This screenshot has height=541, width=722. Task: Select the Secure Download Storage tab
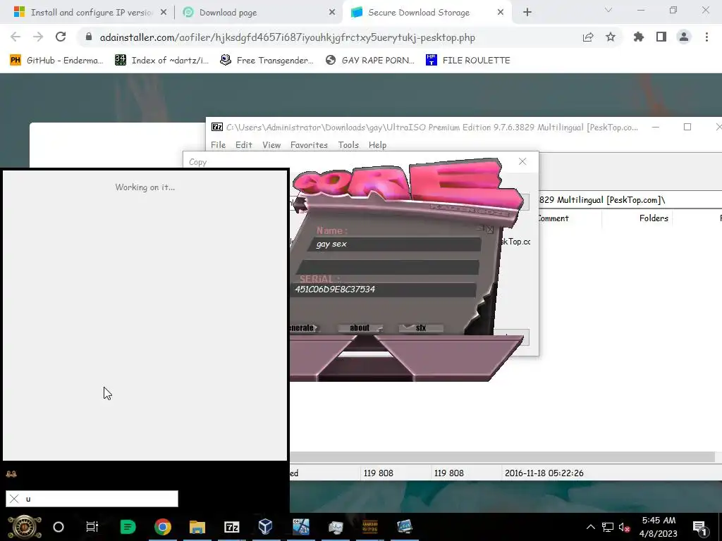point(426,13)
